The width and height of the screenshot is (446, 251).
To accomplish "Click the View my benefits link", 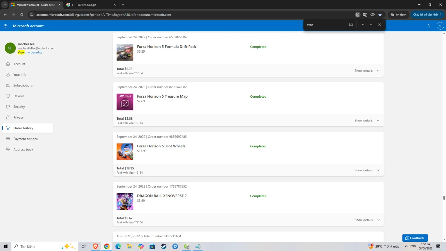I will click(x=30, y=52).
